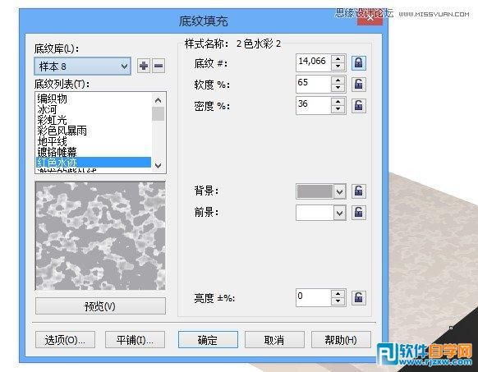This screenshot has width=478, height=372.
Task: Decrease brightness value with down arrow
Action: [338, 301]
